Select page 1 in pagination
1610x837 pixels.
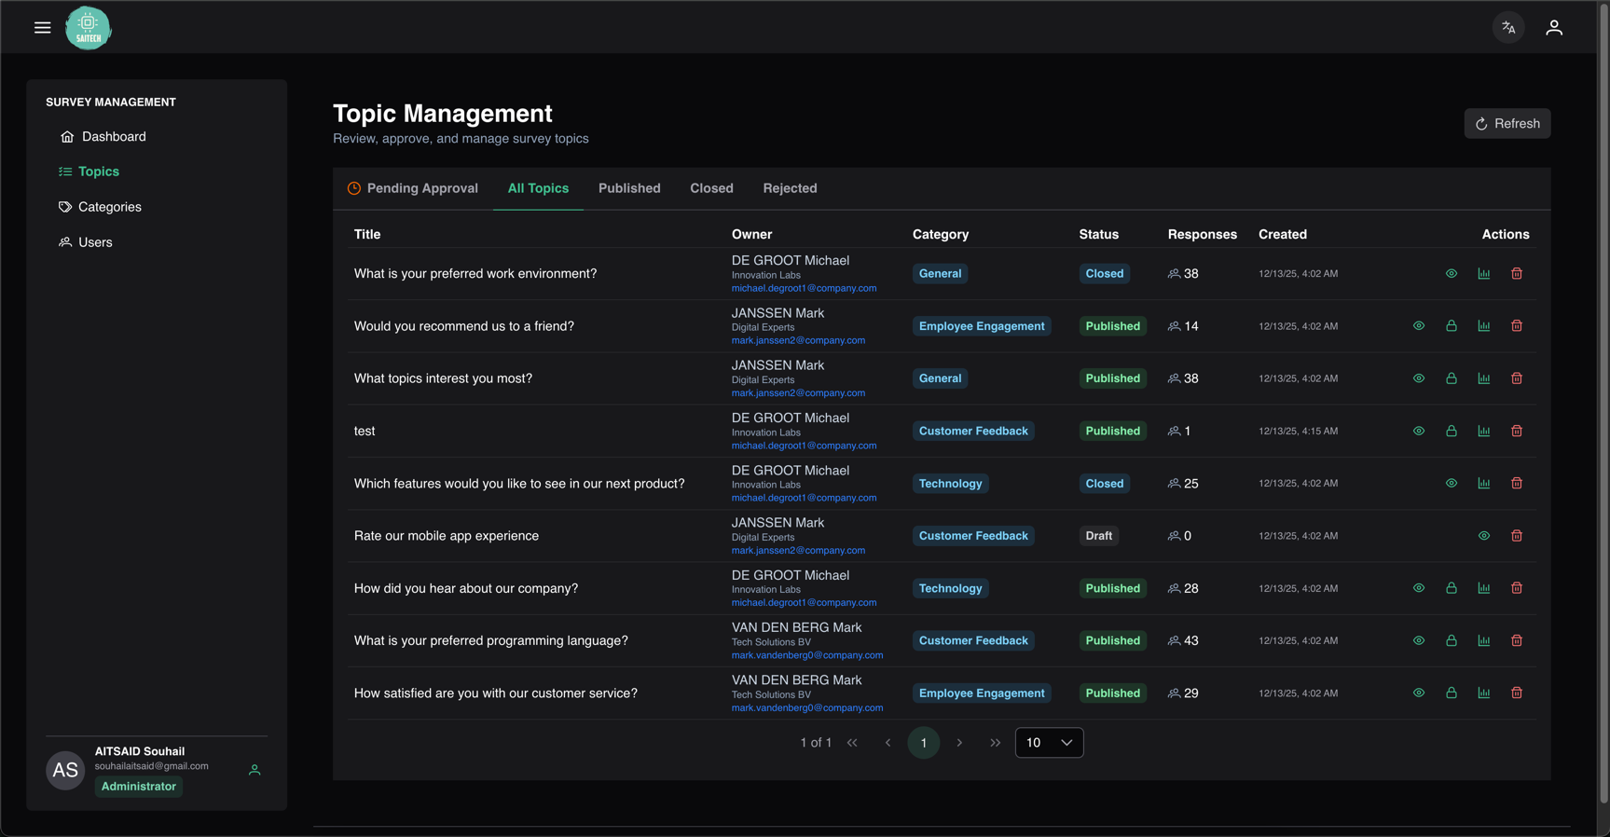[x=924, y=743]
